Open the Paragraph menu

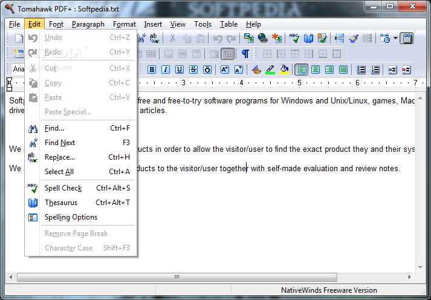(x=88, y=24)
